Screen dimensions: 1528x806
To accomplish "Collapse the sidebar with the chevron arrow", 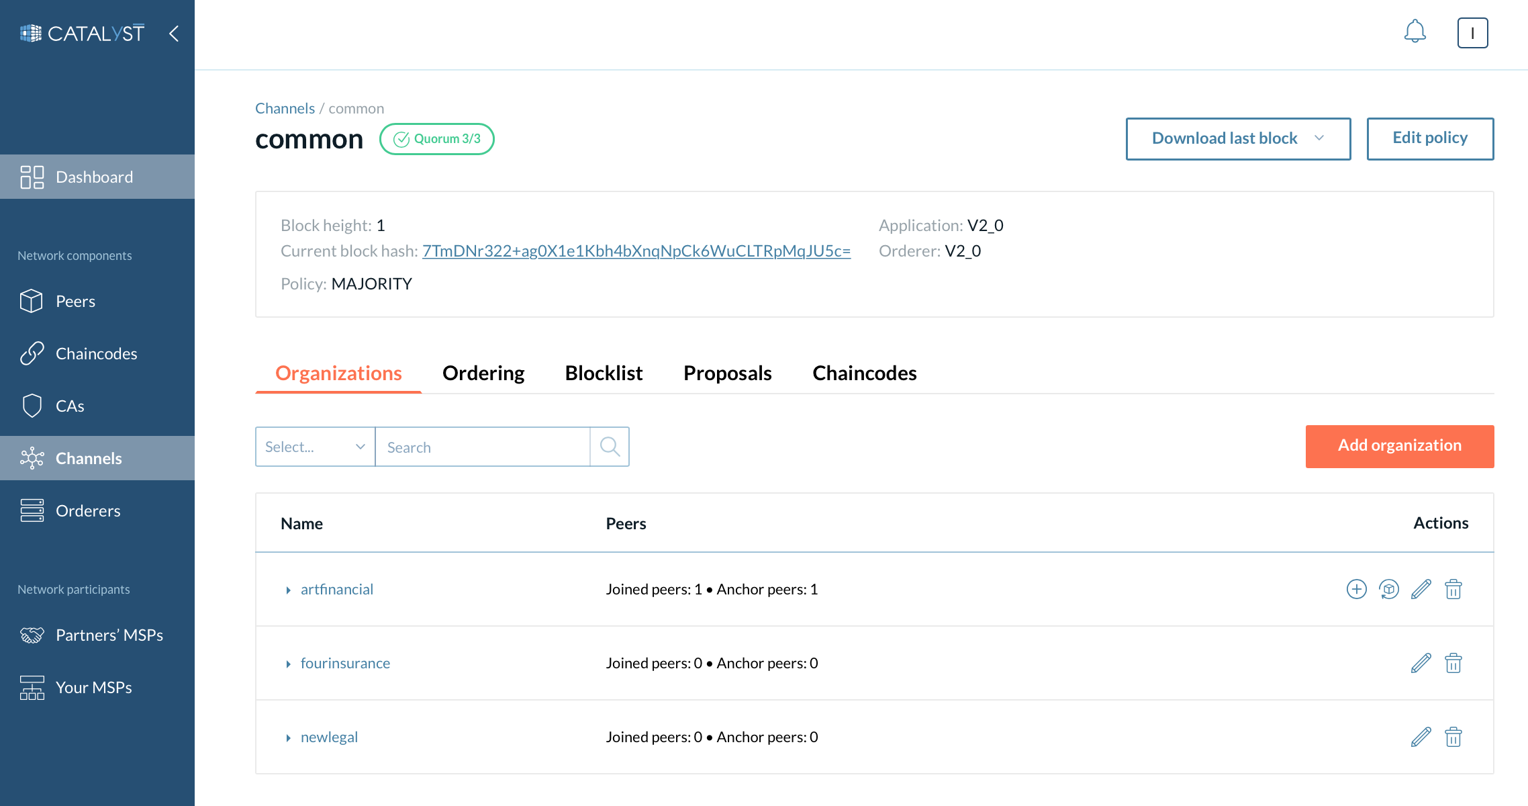I will [174, 33].
